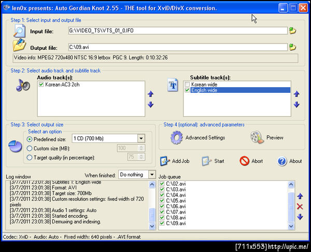
Task: Click the subtitle text icon
Action: [173, 85]
